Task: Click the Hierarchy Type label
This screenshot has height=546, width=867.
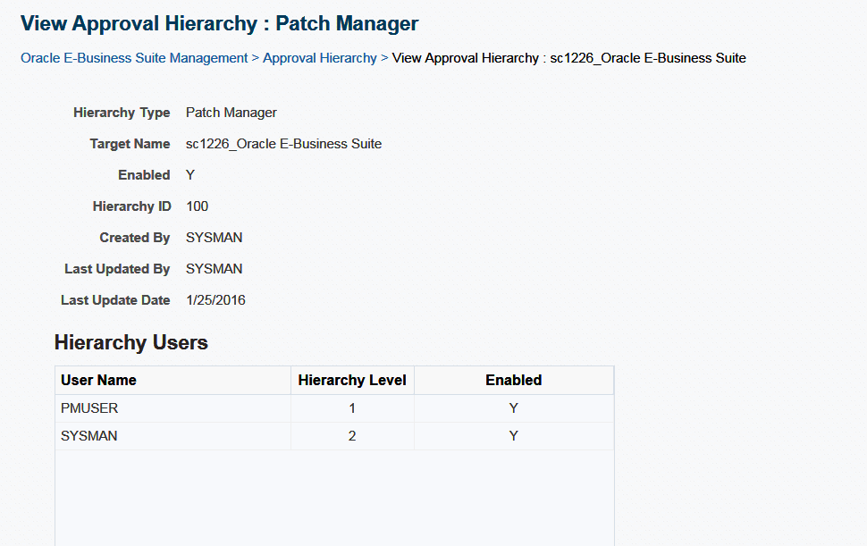Action: click(x=122, y=113)
